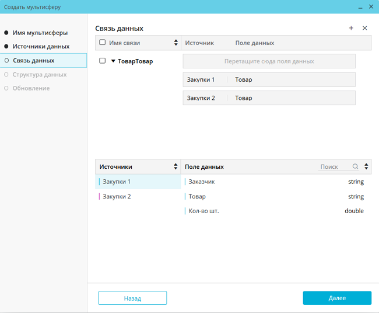379x313 pixels.
Task: Click the plus icon to add a data link
Action: click(351, 28)
